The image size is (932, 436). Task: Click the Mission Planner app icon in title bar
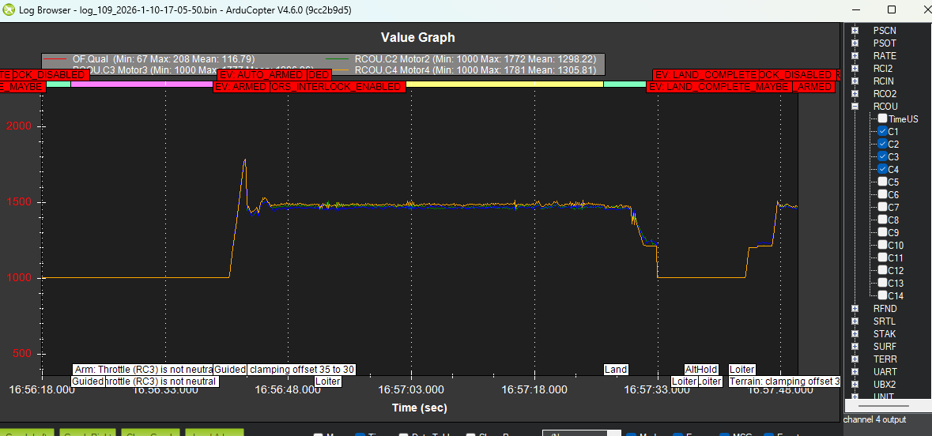pyautogui.click(x=9, y=10)
